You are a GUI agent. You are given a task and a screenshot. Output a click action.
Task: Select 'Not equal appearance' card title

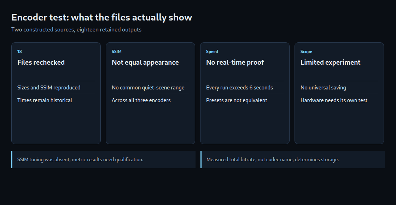click(145, 62)
